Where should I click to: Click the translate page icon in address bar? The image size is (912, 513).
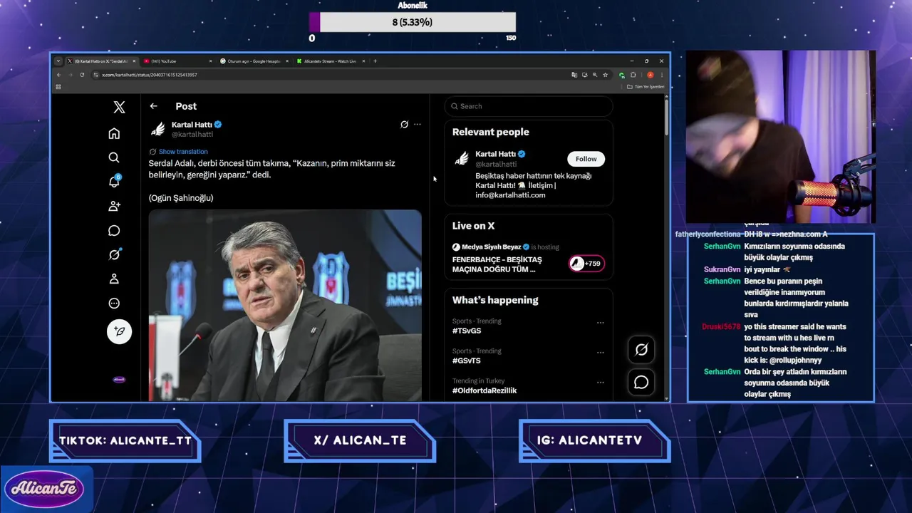pyautogui.click(x=574, y=75)
